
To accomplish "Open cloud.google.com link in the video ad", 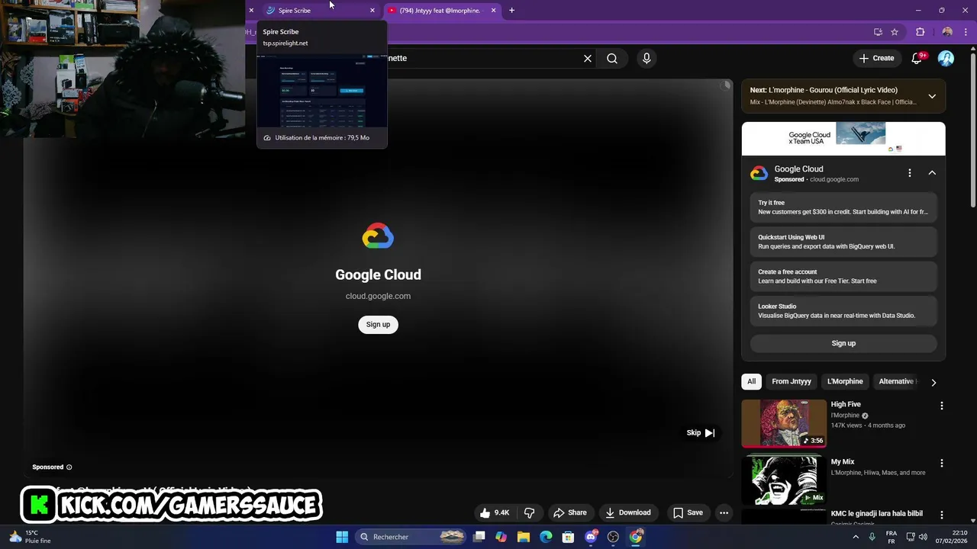I will pyautogui.click(x=378, y=296).
